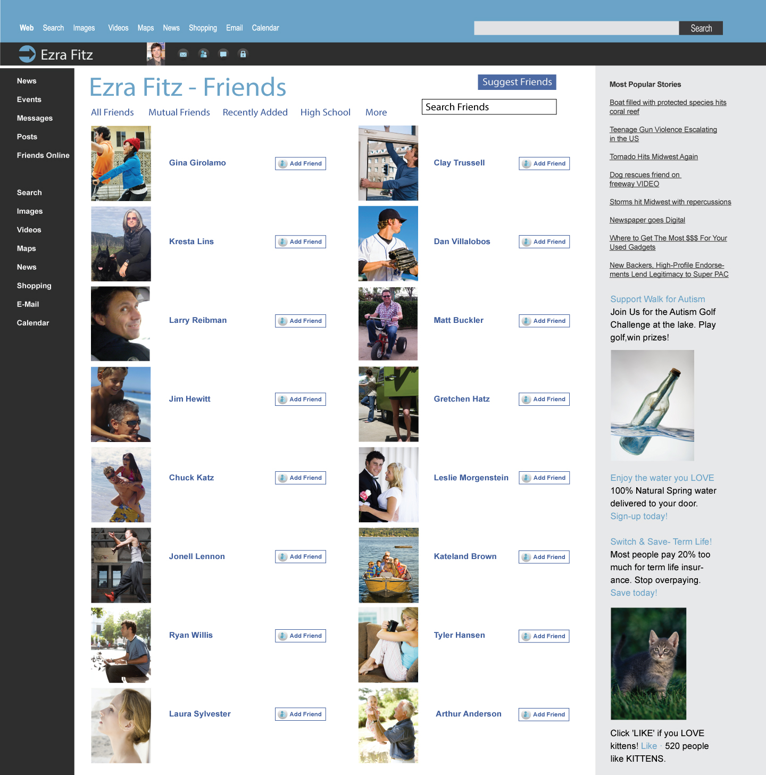The width and height of the screenshot is (766, 775).
Task: Switch to Mutual Friends tab
Action: (x=179, y=112)
